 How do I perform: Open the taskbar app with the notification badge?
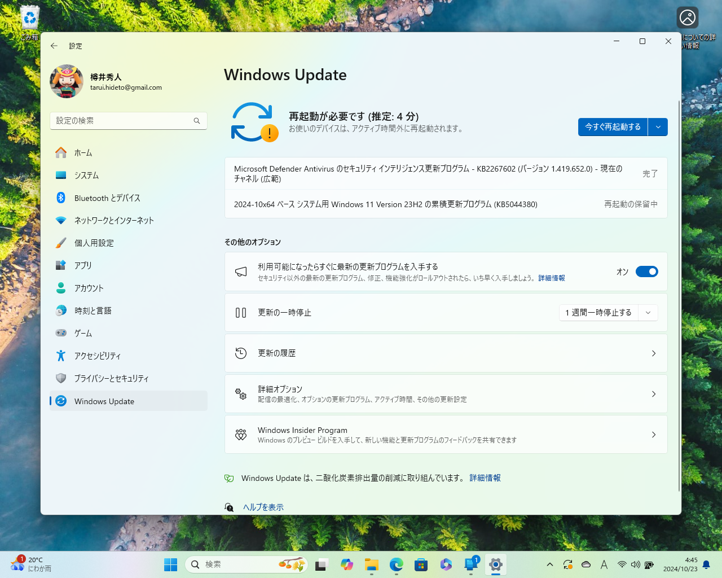pos(471,564)
